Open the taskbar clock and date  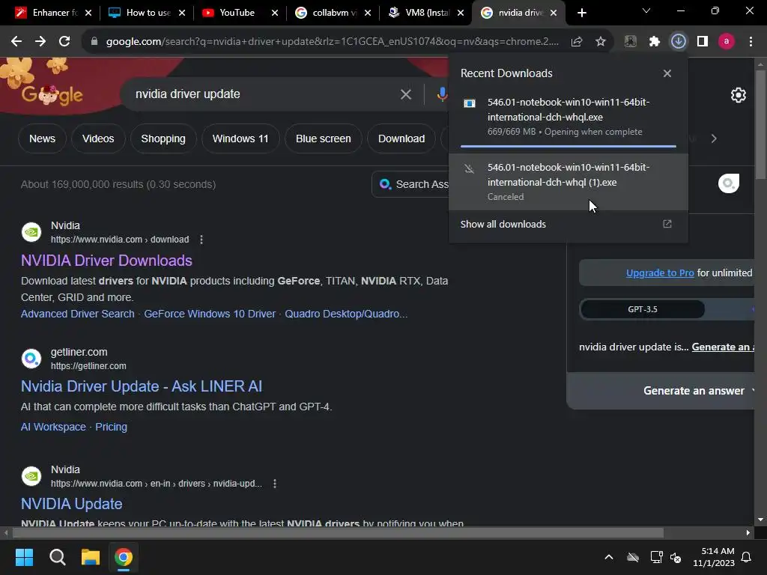(x=714, y=557)
